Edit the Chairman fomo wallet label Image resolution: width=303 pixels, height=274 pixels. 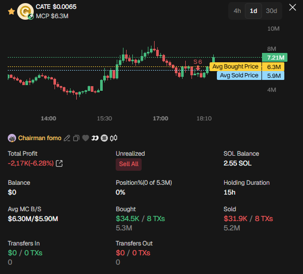[67, 138]
